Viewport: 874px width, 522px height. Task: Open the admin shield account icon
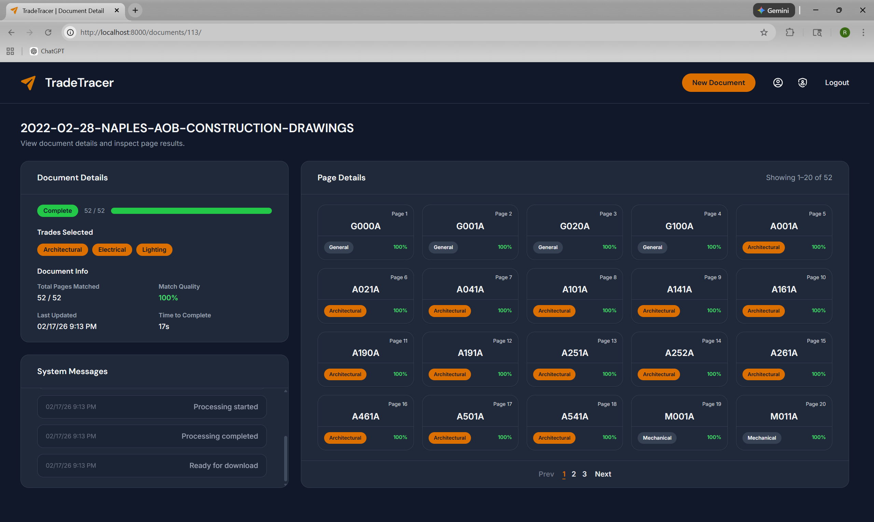(802, 83)
